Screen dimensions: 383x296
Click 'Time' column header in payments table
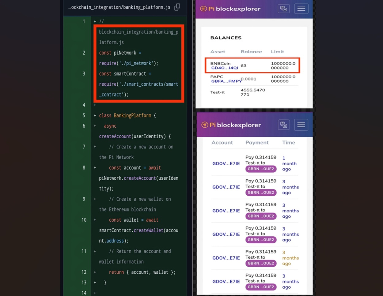point(289,143)
